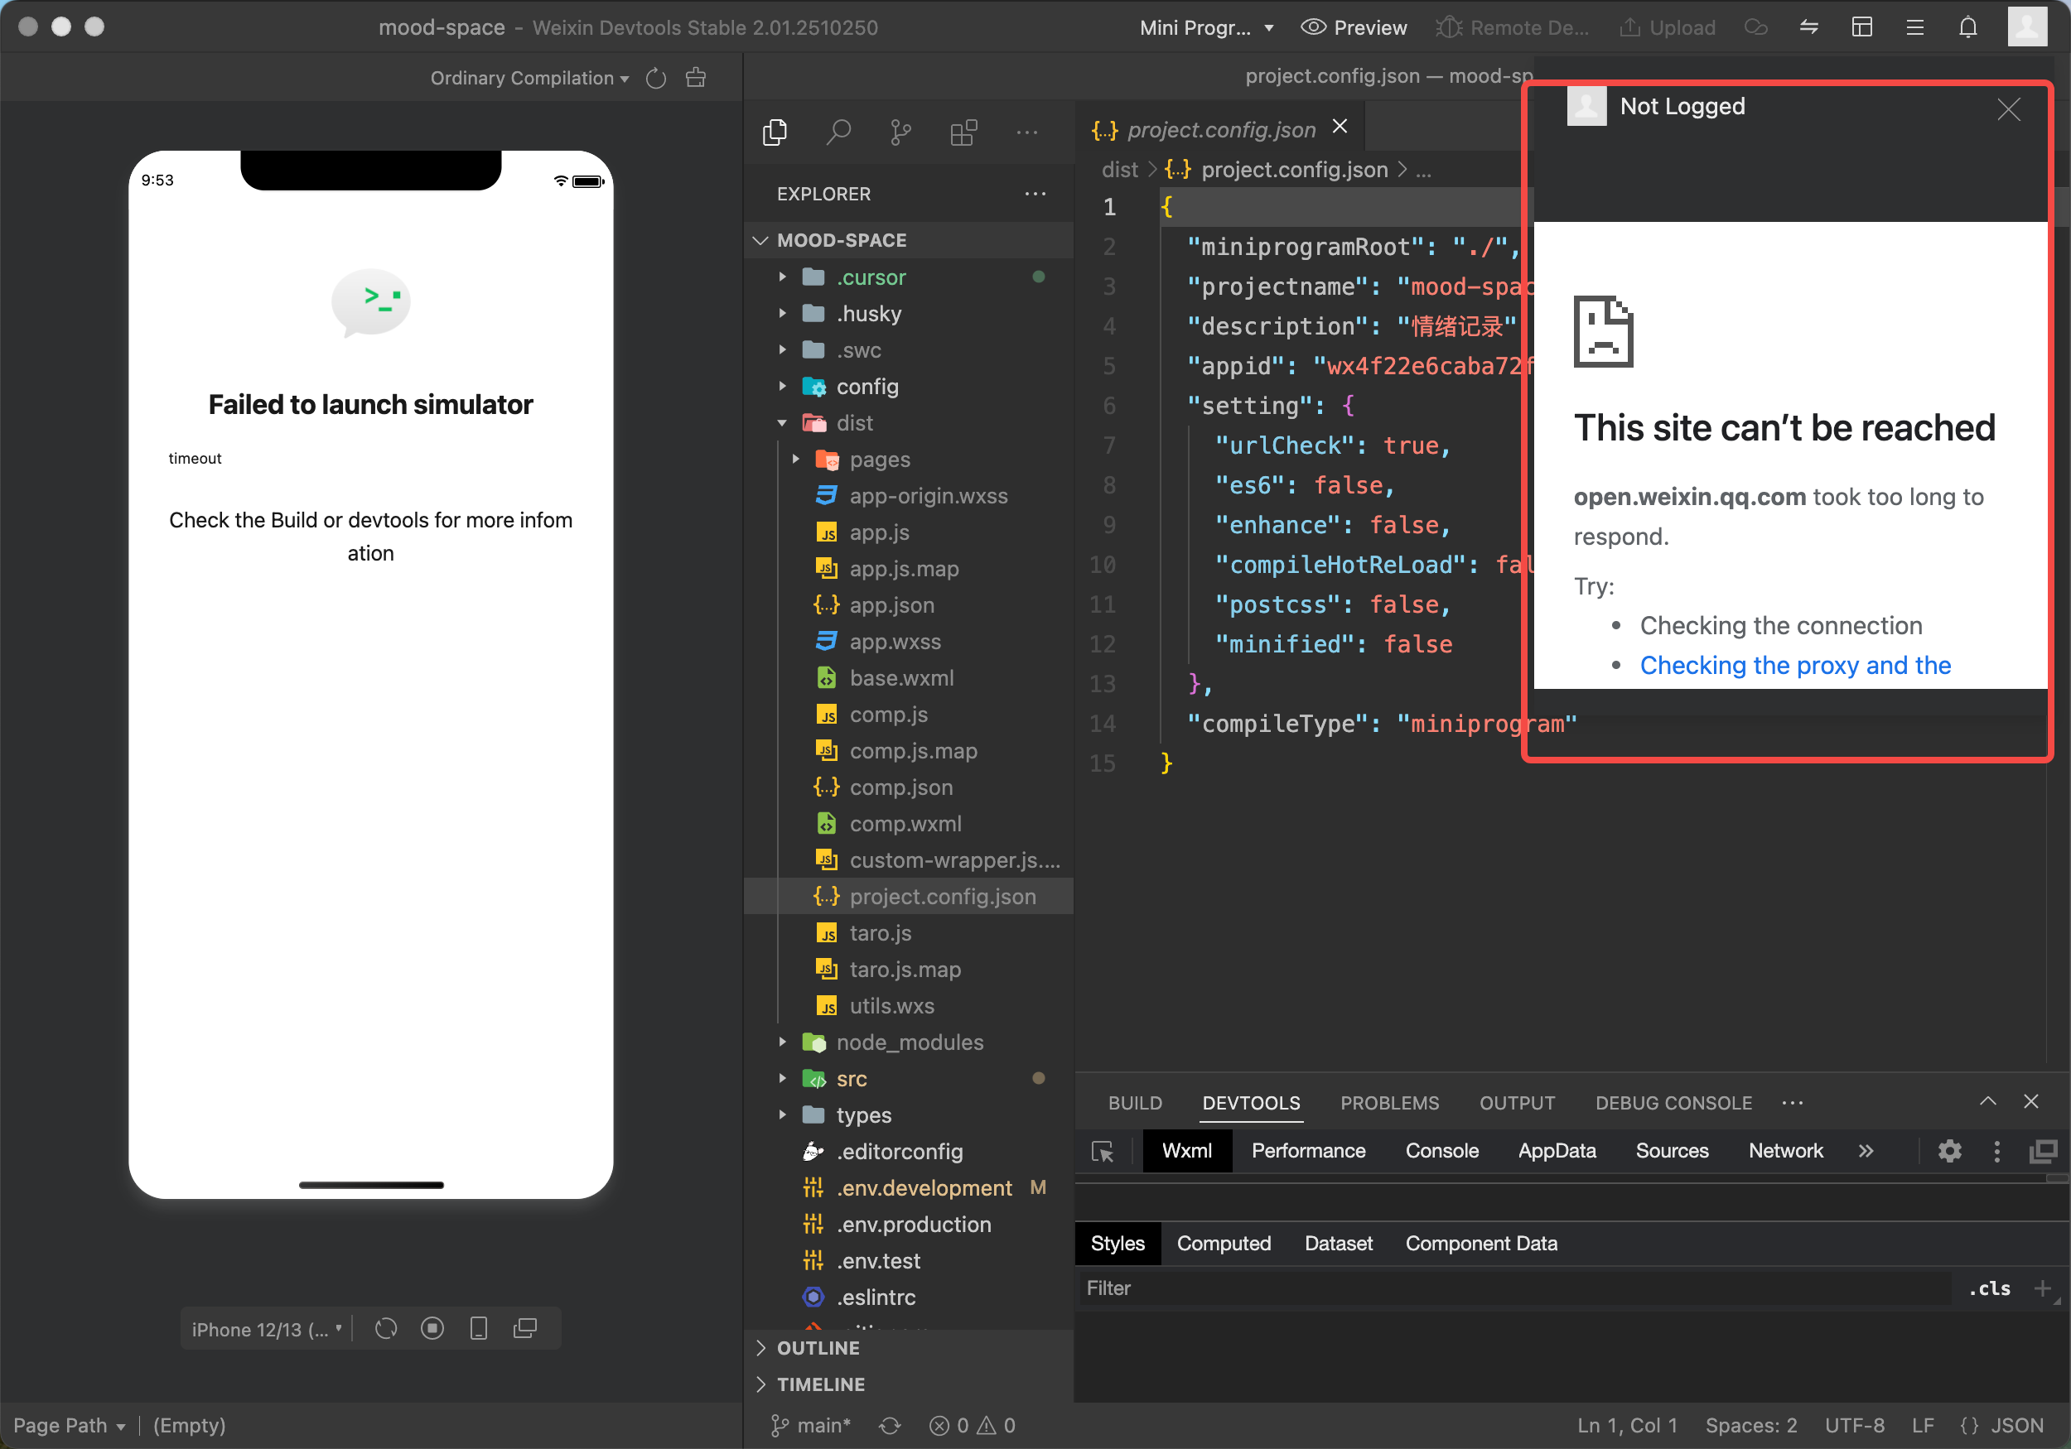Open the Search panel icon

pos(838,133)
